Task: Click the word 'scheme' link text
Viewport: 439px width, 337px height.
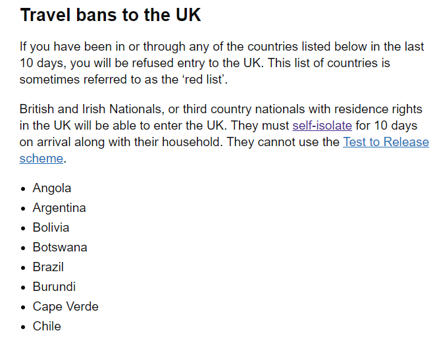Action: (x=41, y=159)
